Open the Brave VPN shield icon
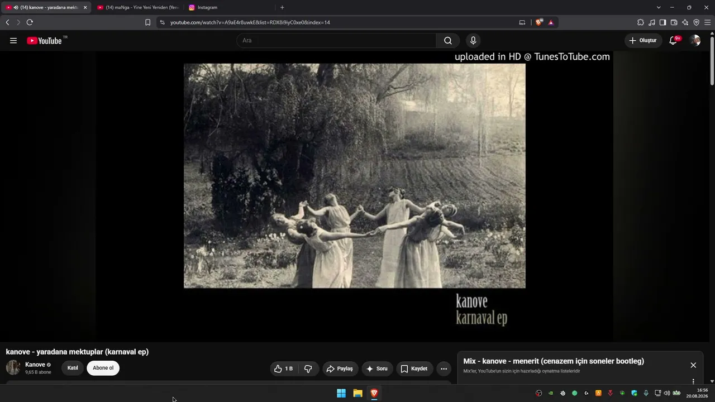715x402 pixels. point(696,22)
